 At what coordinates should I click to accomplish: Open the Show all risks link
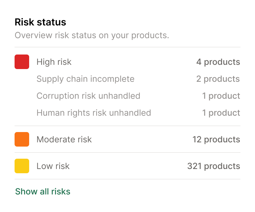[43, 191]
